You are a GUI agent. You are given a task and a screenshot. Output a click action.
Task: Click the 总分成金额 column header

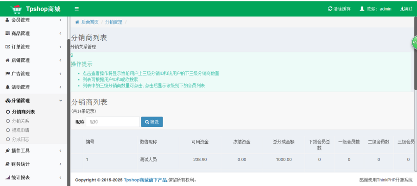[x=284, y=142]
